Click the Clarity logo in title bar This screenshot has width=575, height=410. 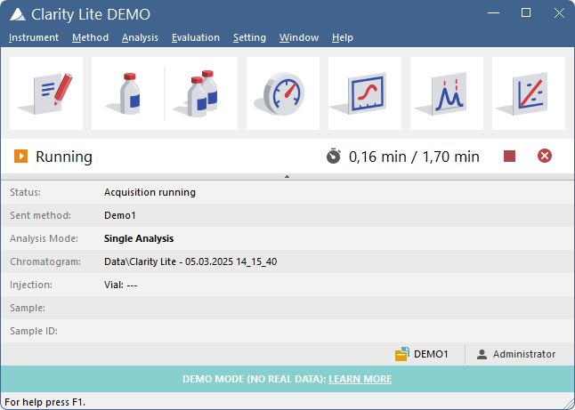click(x=18, y=14)
